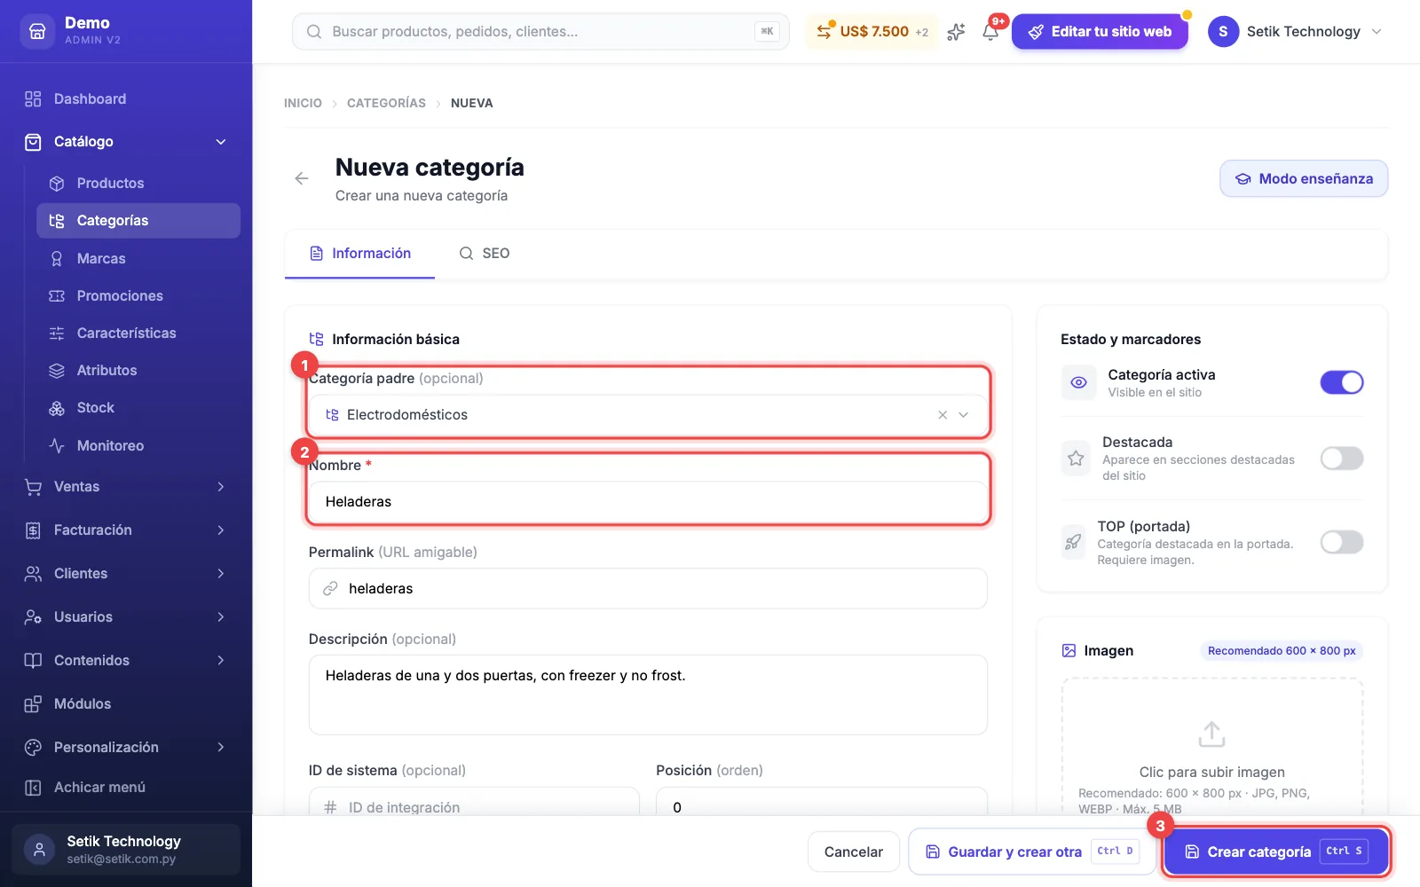Click the Modo enseñanza button

coord(1304,178)
